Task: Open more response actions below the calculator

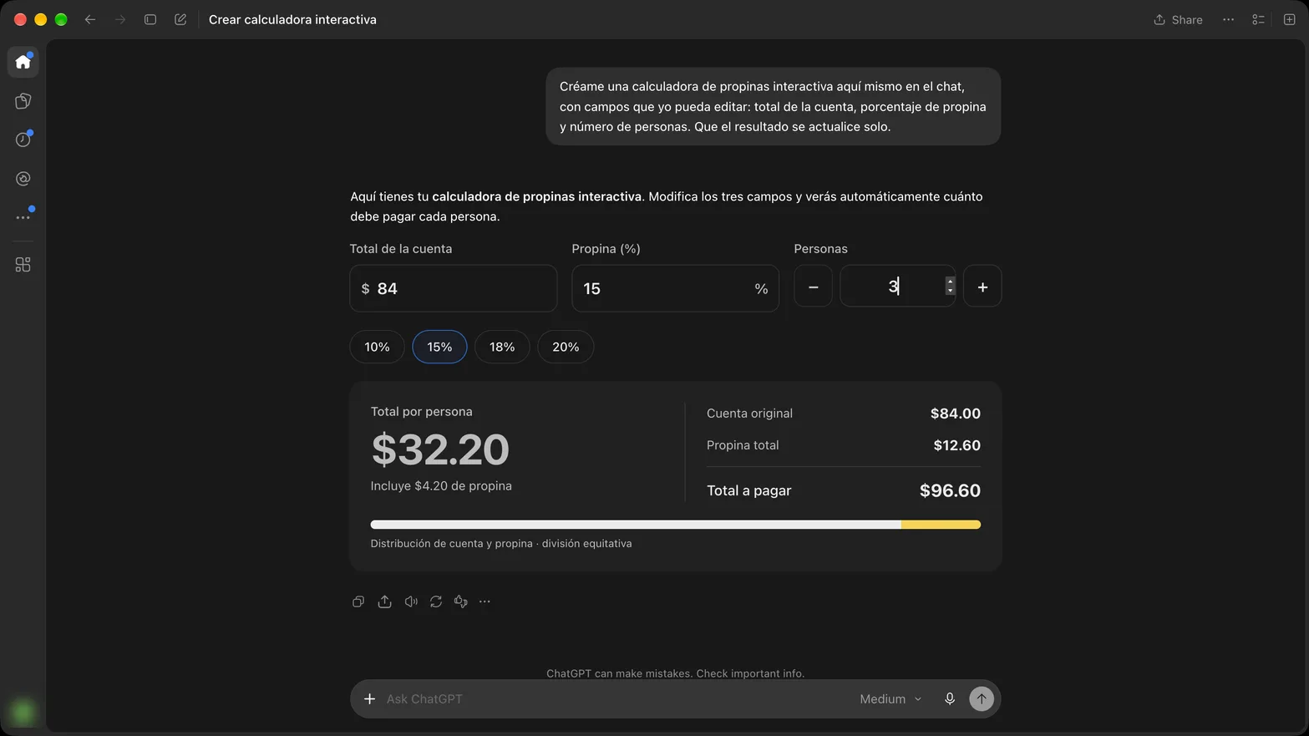Action: pos(485,601)
